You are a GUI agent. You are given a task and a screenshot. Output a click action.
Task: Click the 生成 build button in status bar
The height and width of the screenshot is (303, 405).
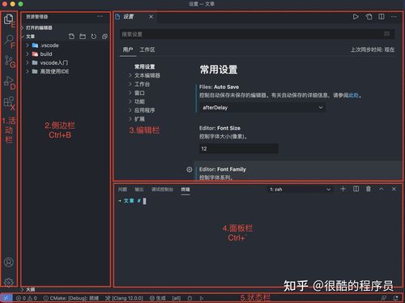tap(158, 298)
